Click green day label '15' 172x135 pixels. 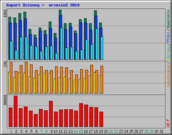(x=81, y=131)
